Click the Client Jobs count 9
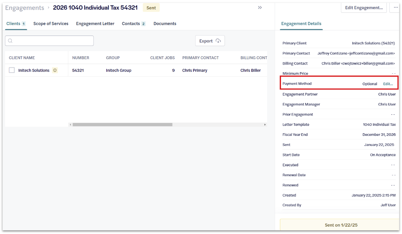Screen dimensions: 402x234 [x=173, y=70]
